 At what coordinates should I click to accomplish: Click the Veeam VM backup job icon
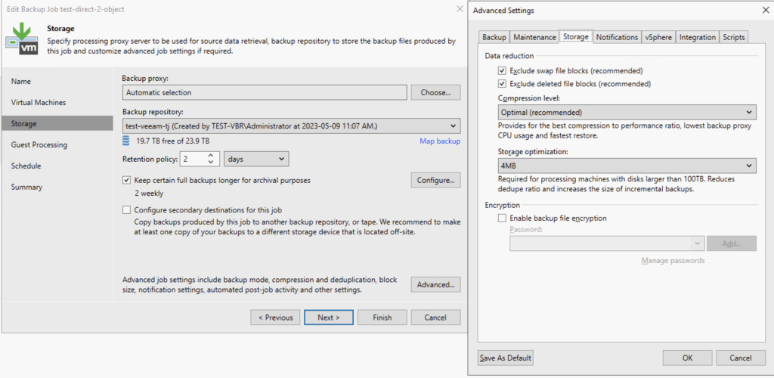pyautogui.click(x=27, y=39)
